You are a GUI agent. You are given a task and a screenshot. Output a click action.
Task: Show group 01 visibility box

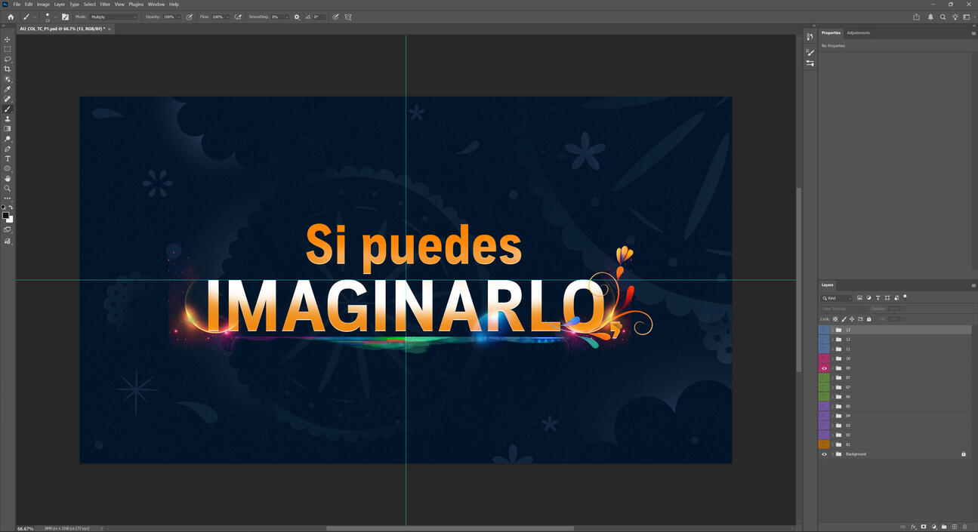(x=824, y=444)
